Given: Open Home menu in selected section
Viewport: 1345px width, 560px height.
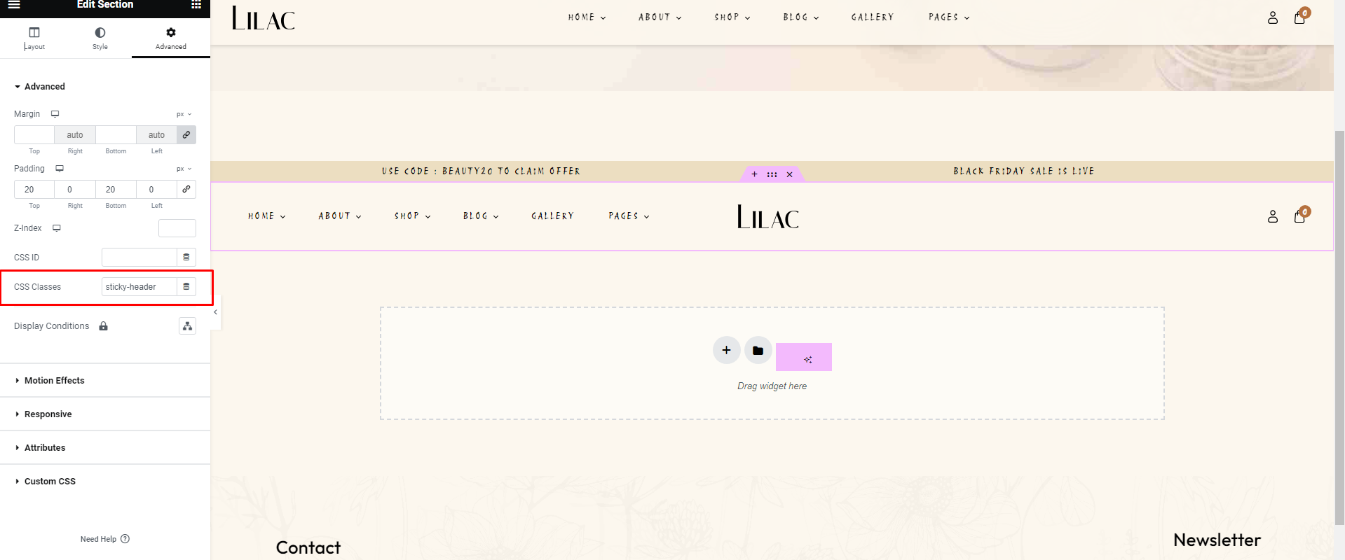Looking at the screenshot, I should click(267, 216).
